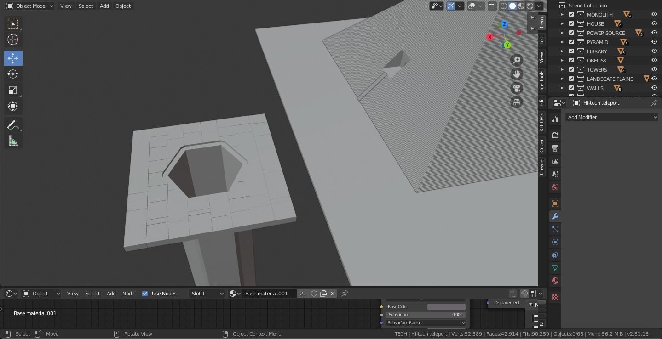The width and height of the screenshot is (662, 339).
Task: Open the Add Modifier dropdown
Action: 611,117
